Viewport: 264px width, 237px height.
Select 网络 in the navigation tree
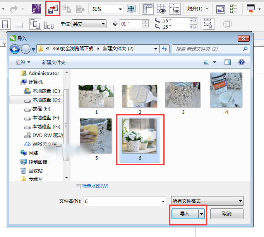coord(29,153)
